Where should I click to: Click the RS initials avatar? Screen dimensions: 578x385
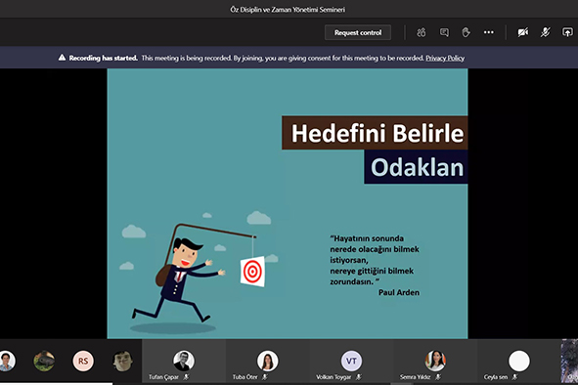83,361
